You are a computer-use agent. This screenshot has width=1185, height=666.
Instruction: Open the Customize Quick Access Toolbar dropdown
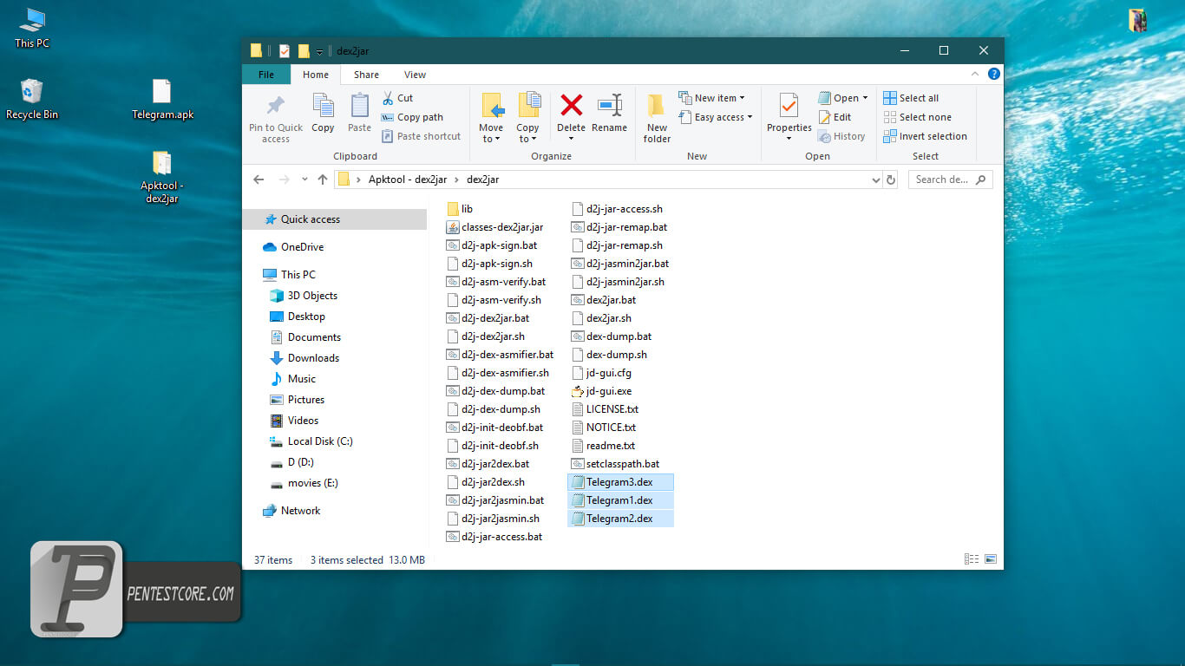(319, 51)
